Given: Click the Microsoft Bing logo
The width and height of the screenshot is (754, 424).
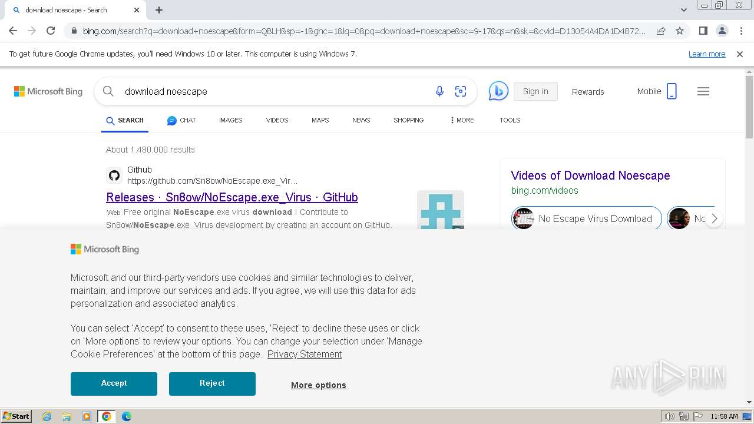Looking at the screenshot, I should [x=48, y=91].
